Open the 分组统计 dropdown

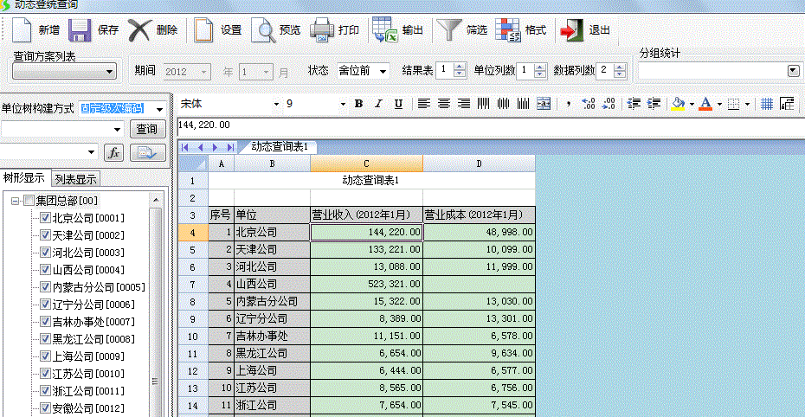coord(794,70)
